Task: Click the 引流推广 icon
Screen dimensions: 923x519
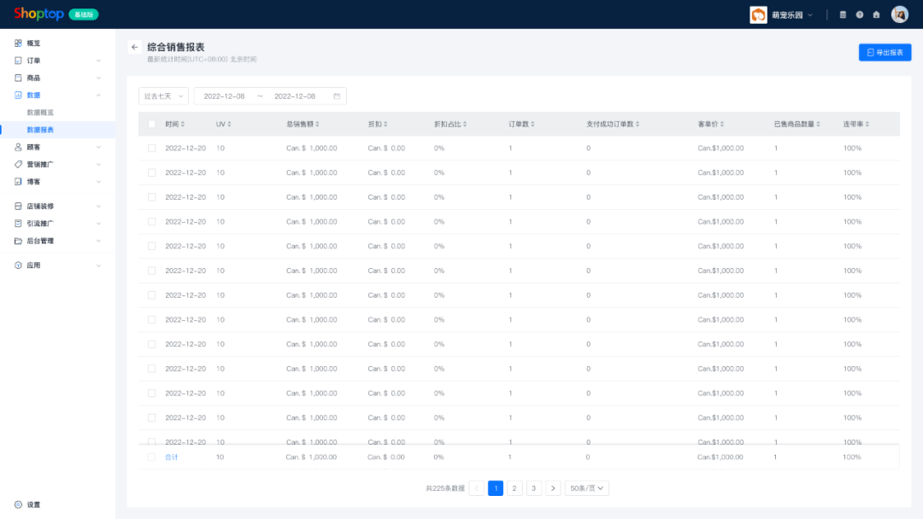Action: pyautogui.click(x=18, y=224)
